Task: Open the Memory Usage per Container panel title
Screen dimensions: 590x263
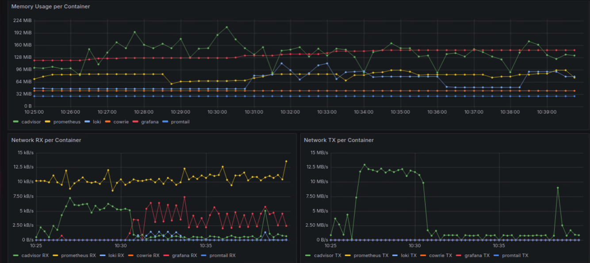Action: point(50,7)
